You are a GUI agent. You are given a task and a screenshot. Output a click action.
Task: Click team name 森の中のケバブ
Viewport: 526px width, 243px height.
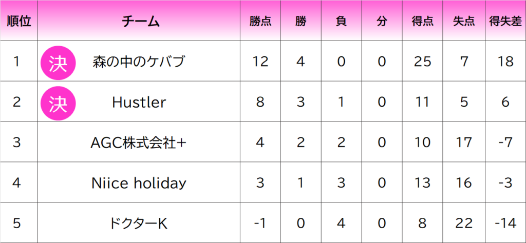coord(139,62)
